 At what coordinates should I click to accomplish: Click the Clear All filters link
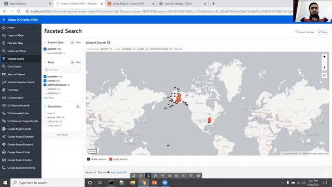pyautogui.click(x=178, y=49)
